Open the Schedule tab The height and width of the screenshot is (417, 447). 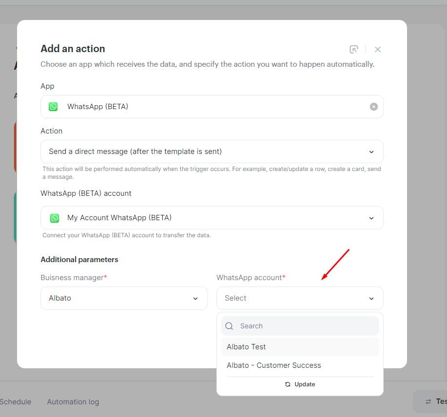[x=16, y=402]
